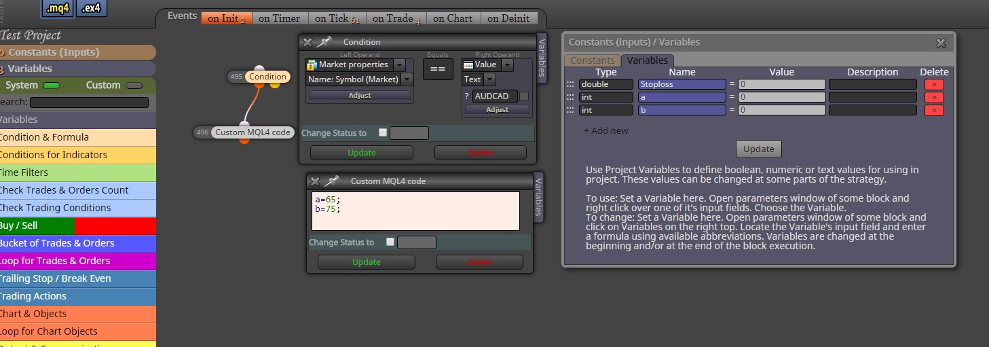Click status field in Condition window

(x=409, y=133)
